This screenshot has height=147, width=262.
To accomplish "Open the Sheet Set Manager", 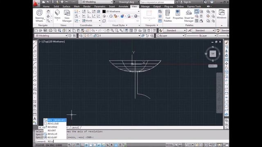I will (x=189, y=16).
